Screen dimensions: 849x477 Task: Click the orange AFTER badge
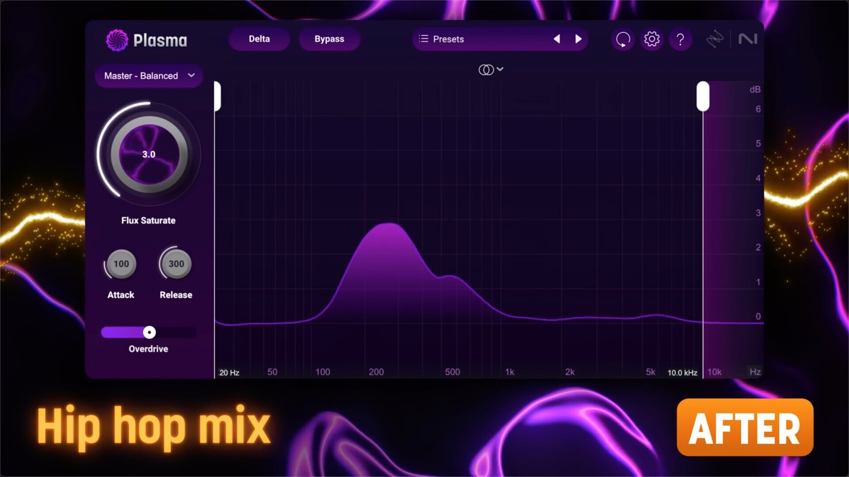click(745, 427)
